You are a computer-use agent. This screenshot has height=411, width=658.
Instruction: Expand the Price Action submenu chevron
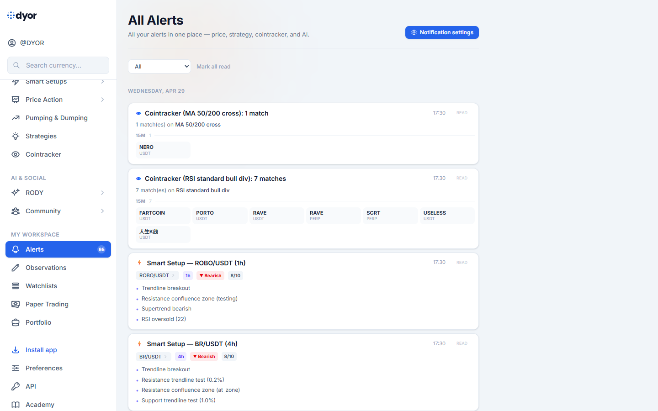tap(102, 100)
